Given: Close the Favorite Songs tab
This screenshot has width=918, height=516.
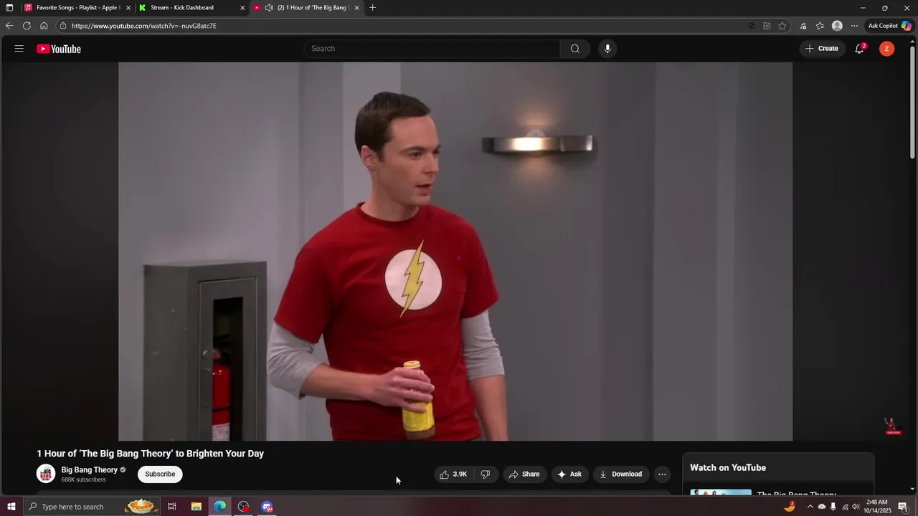Looking at the screenshot, I should point(128,8).
